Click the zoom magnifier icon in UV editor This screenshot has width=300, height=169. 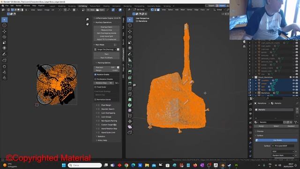tap(88, 19)
